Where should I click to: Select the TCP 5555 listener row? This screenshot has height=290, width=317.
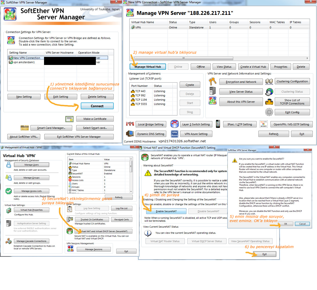(153, 104)
